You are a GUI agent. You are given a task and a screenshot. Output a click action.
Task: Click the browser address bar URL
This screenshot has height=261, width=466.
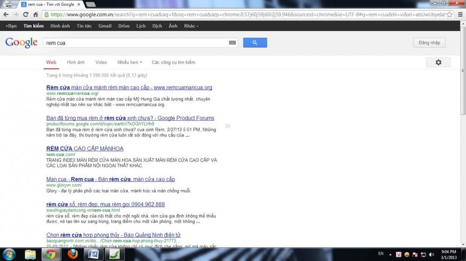(x=248, y=14)
